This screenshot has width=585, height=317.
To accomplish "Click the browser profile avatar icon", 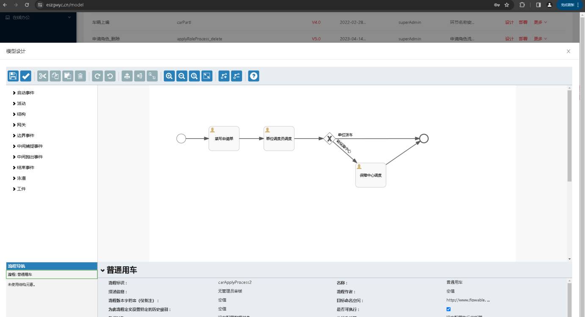I will [549, 5].
